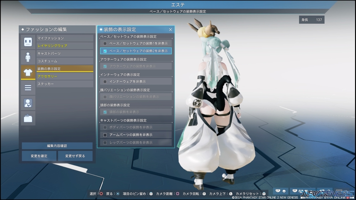Open the three-line list category icon
The height and width of the screenshot is (200, 356).
tap(28, 88)
